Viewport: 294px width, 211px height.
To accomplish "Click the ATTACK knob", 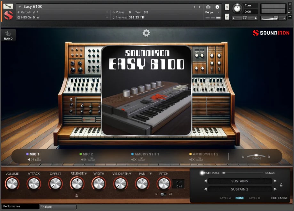I will [x=34, y=183].
